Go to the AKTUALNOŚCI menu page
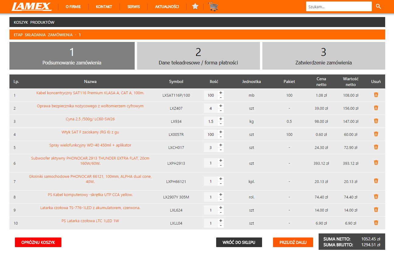The width and height of the screenshot is (394, 255). pyautogui.click(x=167, y=7)
